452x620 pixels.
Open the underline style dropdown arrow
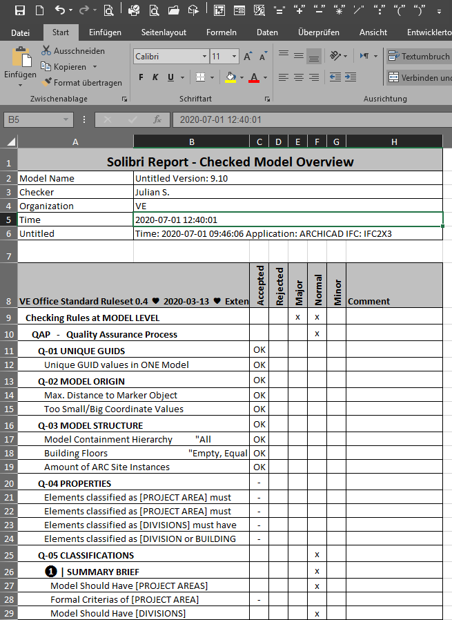(x=182, y=77)
